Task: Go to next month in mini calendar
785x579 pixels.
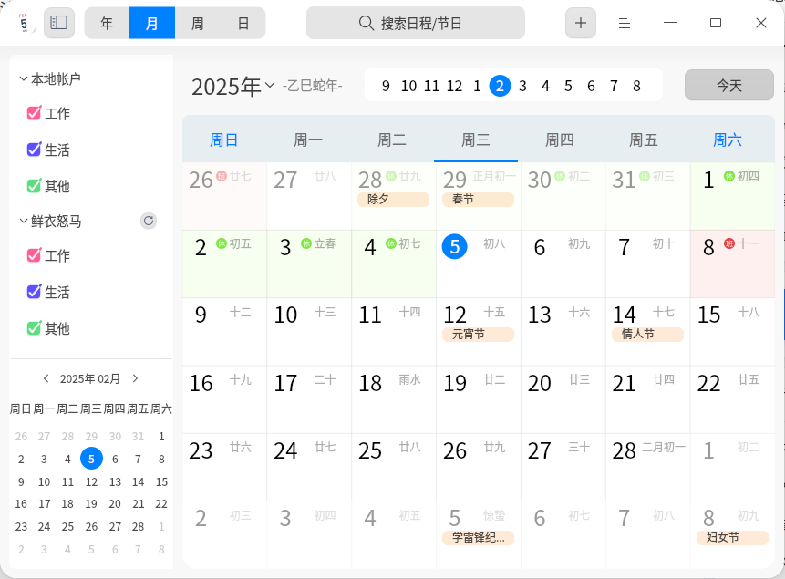Action: pyautogui.click(x=135, y=378)
